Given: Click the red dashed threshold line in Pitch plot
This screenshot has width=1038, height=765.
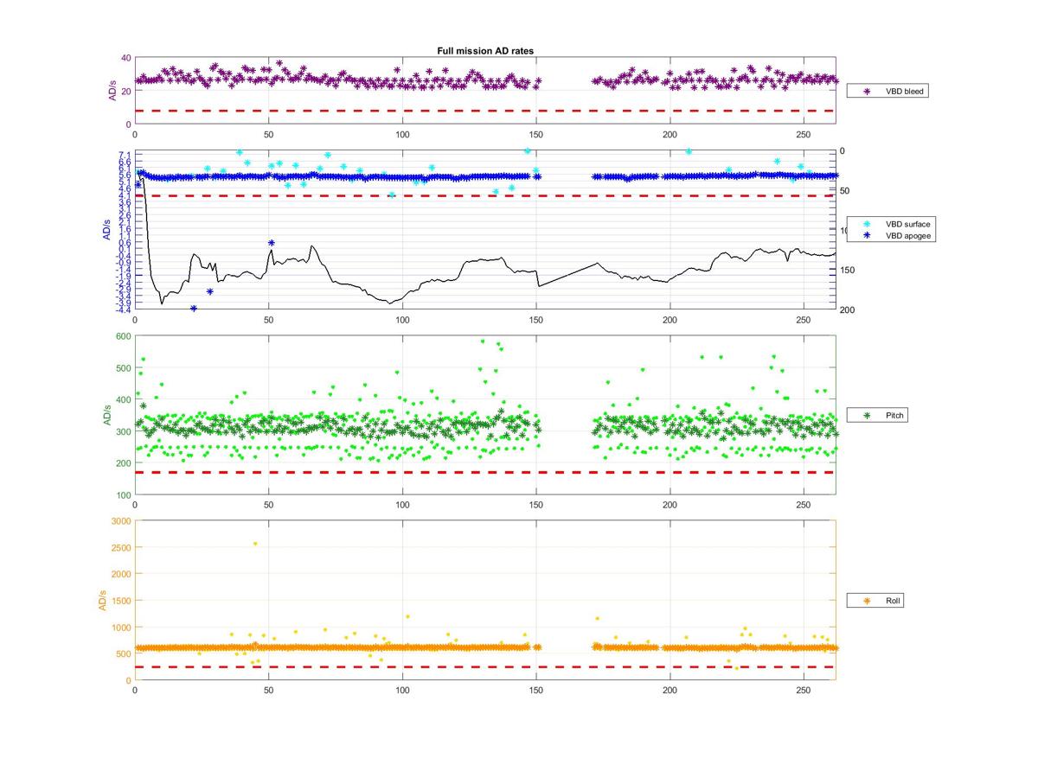Looking at the screenshot, I should [x=484, y=473].
